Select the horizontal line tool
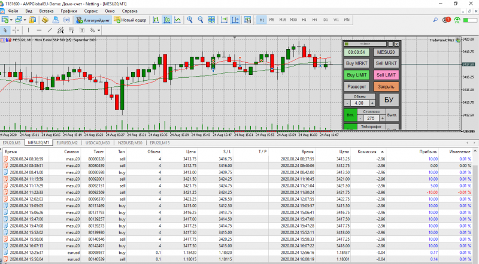This screenshot has width=479, height=264. pos(39,31)
